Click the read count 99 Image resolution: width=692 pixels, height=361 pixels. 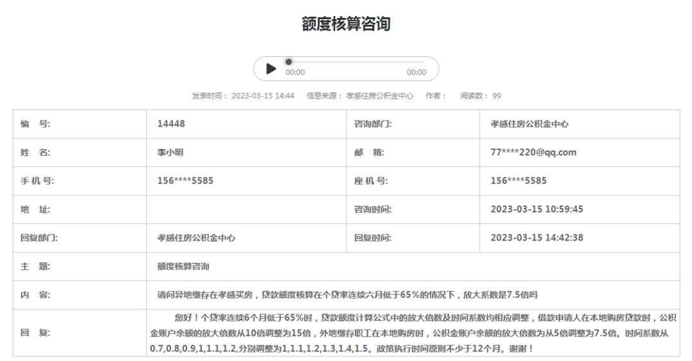[x=497, y=95]
